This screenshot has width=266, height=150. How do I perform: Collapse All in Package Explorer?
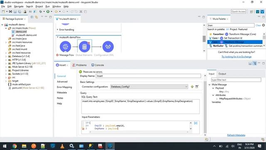pyautogui.click(x=32, y=17)
